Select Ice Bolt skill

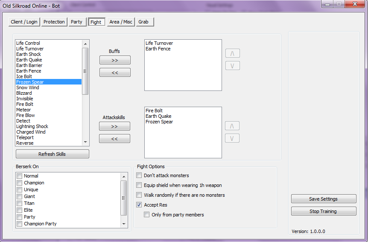click(x=49, y=76)
